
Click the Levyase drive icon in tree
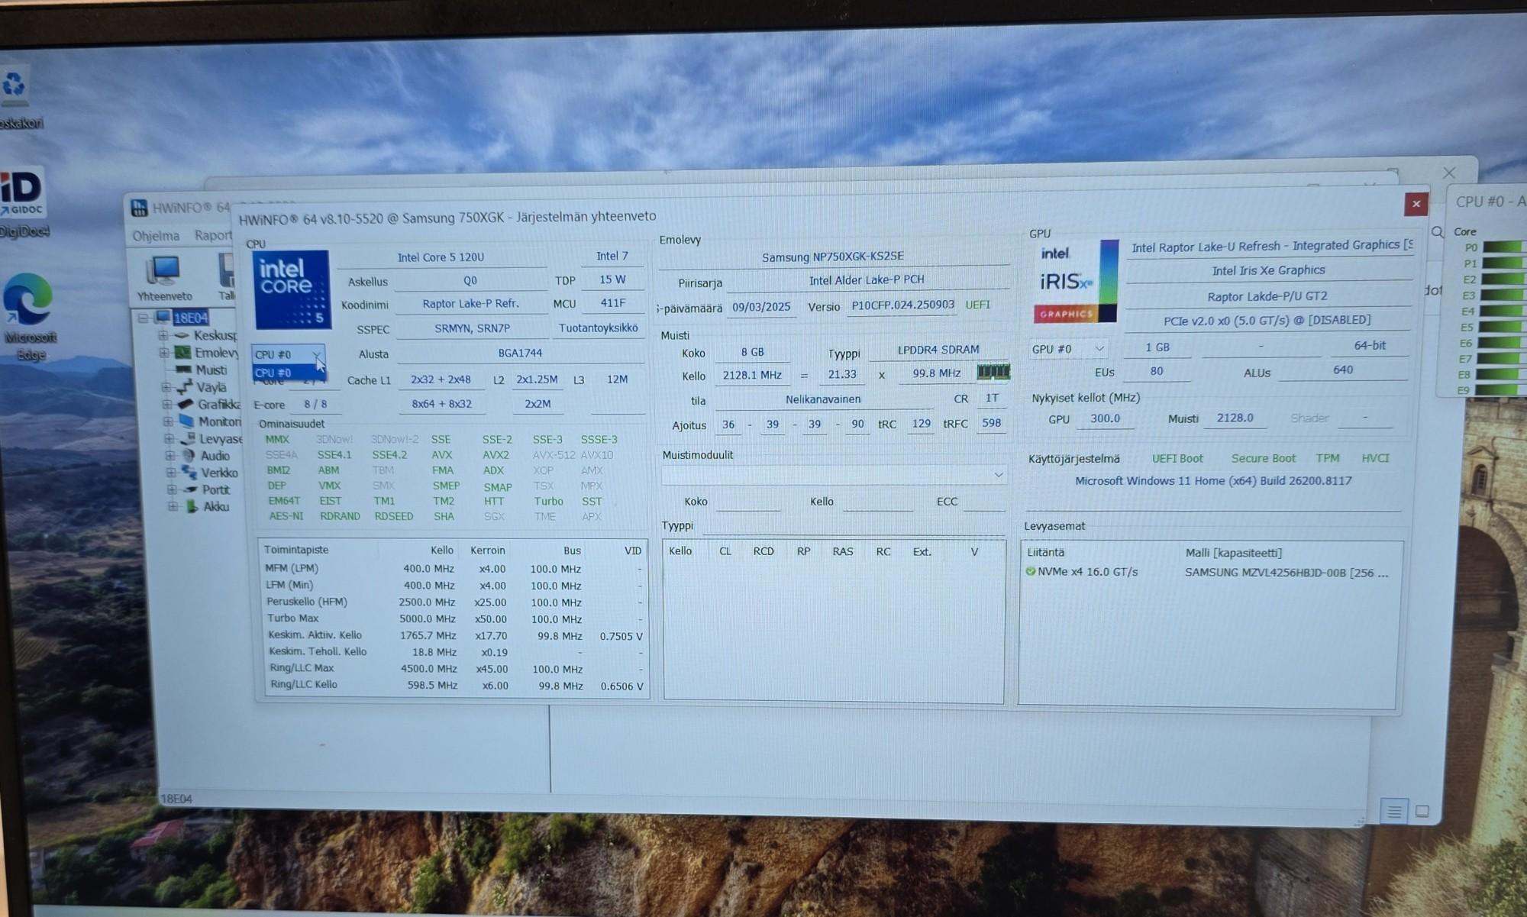(187, 438)
